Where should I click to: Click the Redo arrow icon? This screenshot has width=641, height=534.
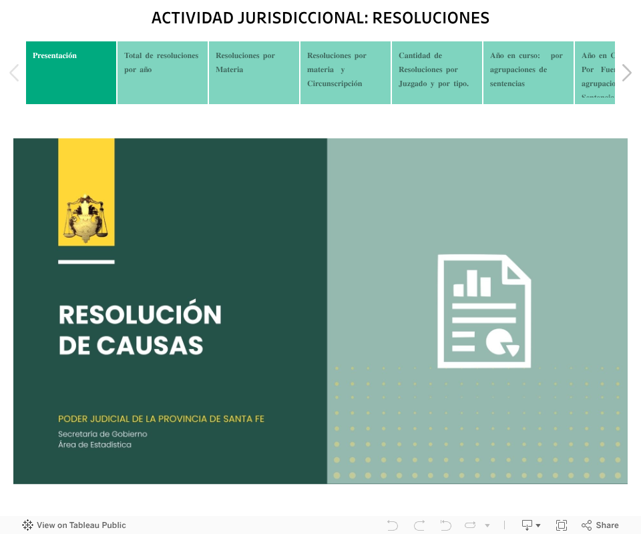(419, 525)
